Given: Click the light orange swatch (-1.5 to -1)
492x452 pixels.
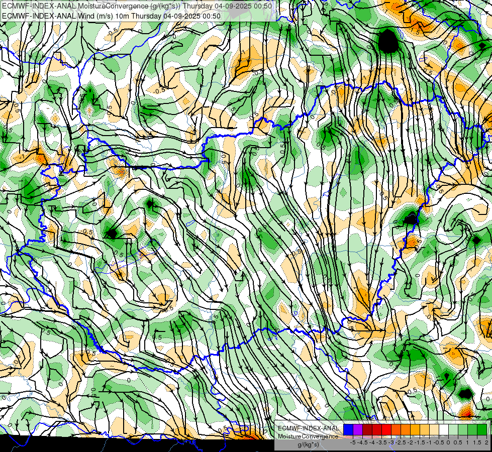Looking at the screenshot, I should 425,430.
